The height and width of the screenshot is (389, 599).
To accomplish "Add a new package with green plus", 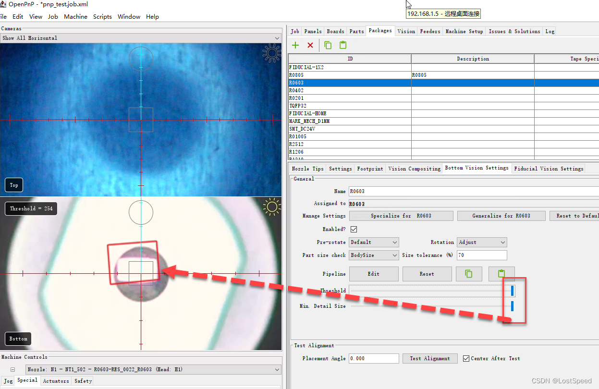I will pyautogui.click(x=295, y=45).
